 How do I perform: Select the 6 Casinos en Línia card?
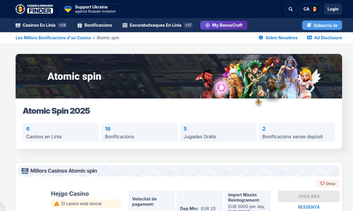[61, 132]
